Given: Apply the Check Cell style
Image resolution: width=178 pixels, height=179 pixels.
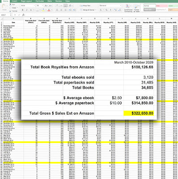Looking at the screenshot, I should pos(149,10).
